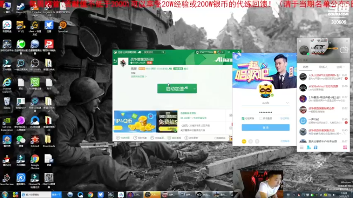
Task: Open the launcher.exe desktop icon
Action: [7, 180]
